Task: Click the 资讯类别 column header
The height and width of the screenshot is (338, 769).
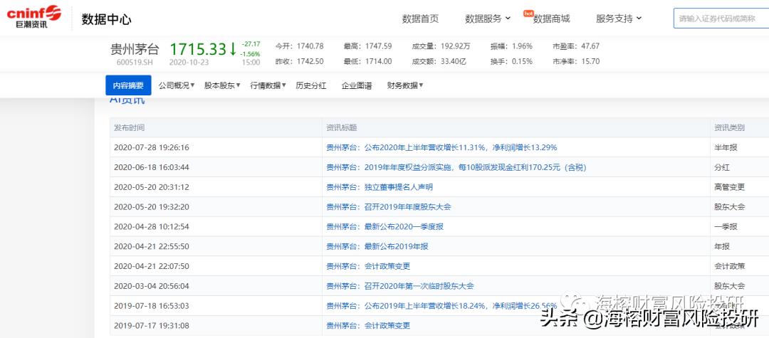Action: (x=729, y=128)
